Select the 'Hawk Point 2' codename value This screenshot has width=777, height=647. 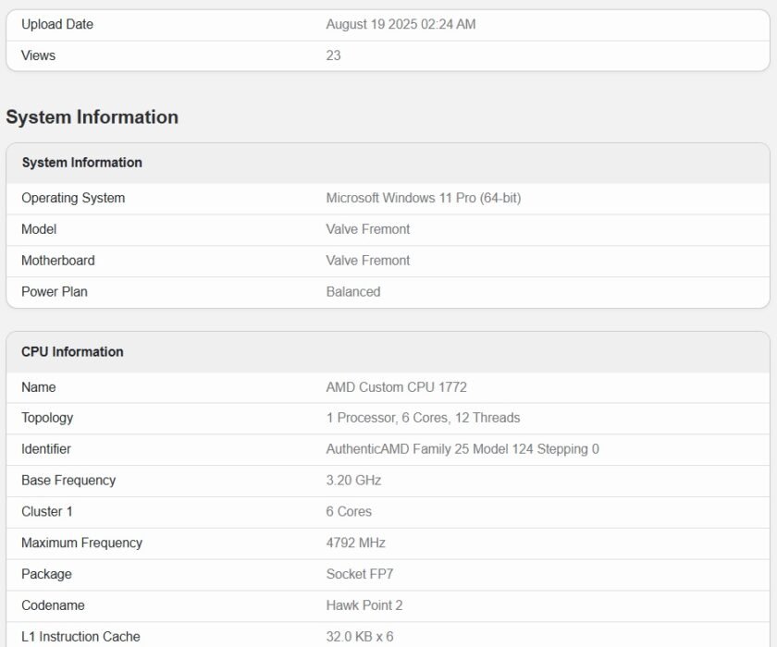pos(364,604)
